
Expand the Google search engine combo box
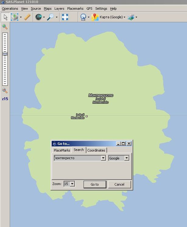coord(126,158)
